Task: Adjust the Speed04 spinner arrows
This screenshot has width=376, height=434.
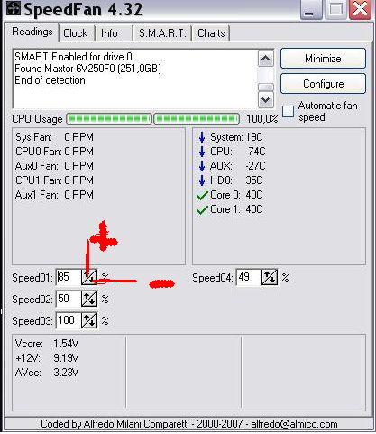Action: 270,277
